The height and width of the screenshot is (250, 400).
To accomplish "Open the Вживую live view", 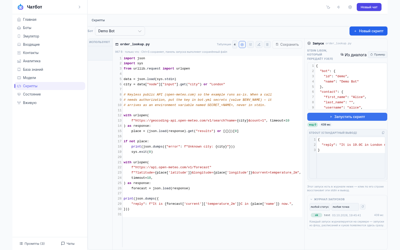I will (x=50, y=103).
